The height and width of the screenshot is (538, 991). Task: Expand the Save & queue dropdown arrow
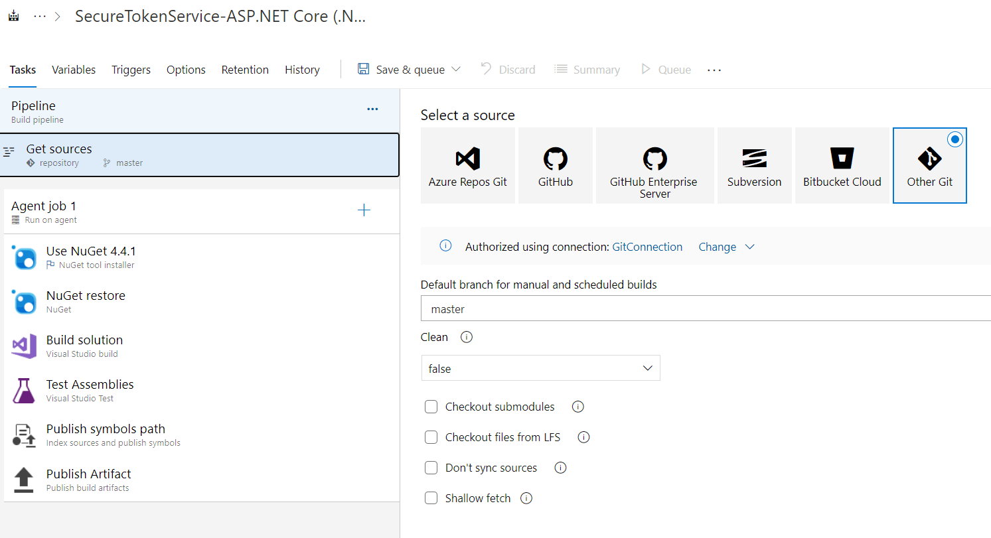click(456, 69)
